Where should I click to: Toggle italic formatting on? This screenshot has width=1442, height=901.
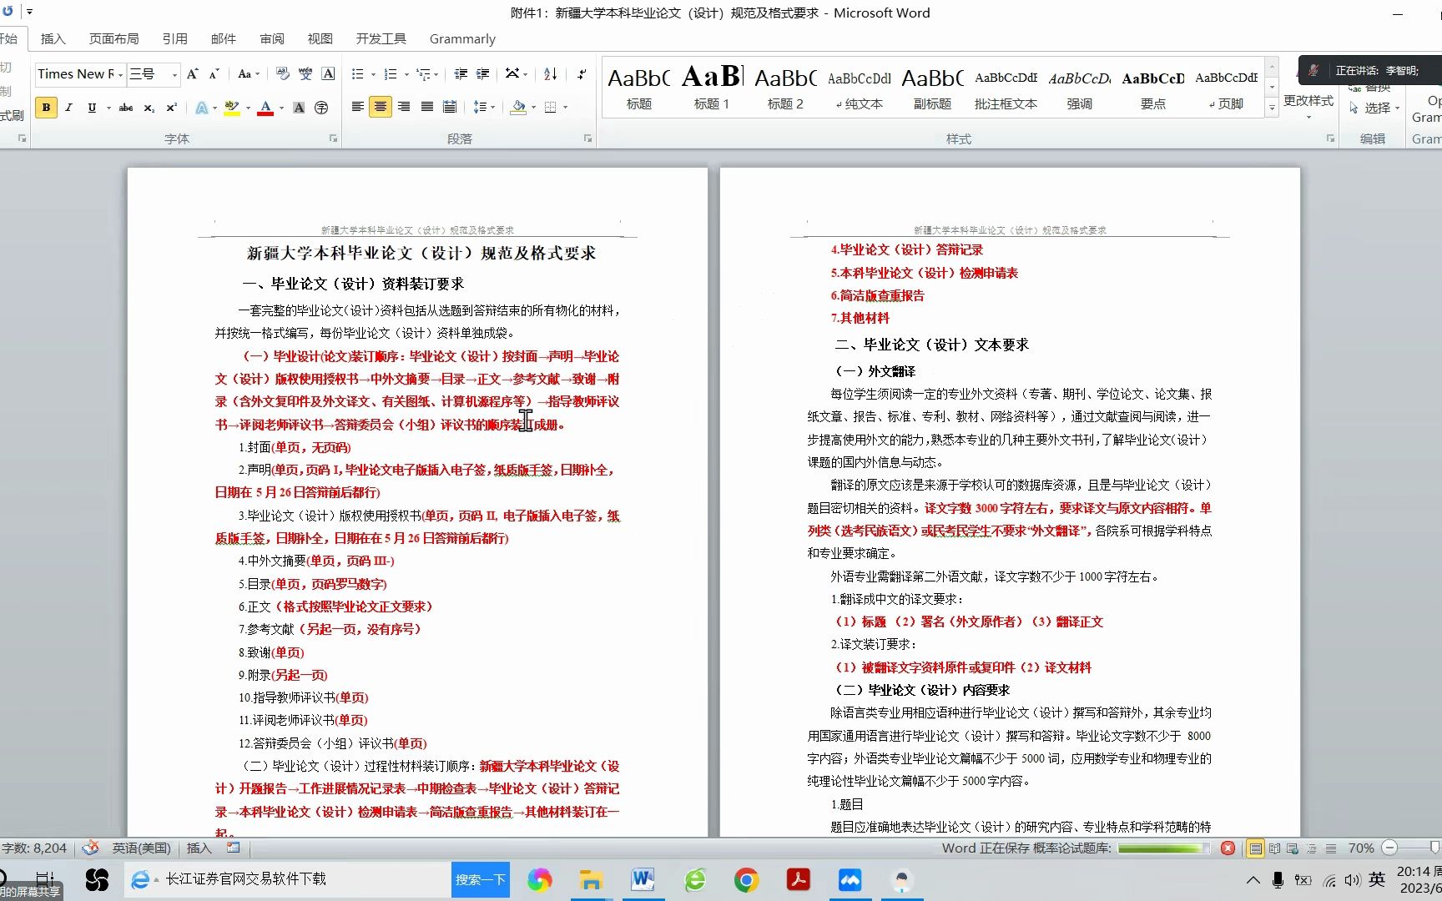click(69, 107)
